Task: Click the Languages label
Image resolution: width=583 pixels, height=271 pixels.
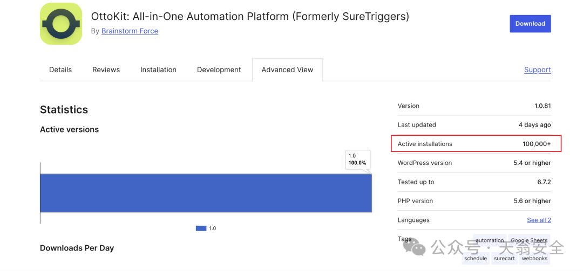Action: [413, 220]
